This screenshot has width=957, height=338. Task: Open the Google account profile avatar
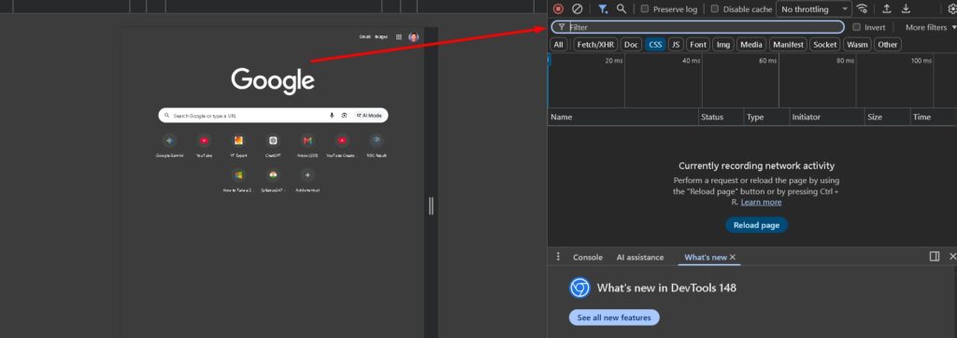[x=414, y=37]
